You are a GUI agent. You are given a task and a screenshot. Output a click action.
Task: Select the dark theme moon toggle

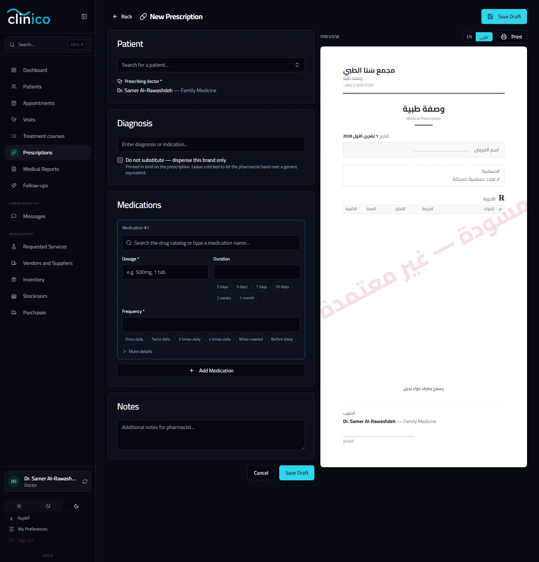(76, 506)
